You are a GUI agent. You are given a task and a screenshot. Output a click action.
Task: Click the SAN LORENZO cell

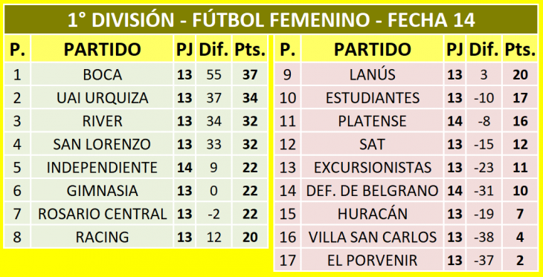102,144
